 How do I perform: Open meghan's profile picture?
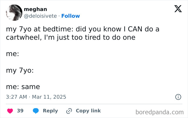coord(14,13)
